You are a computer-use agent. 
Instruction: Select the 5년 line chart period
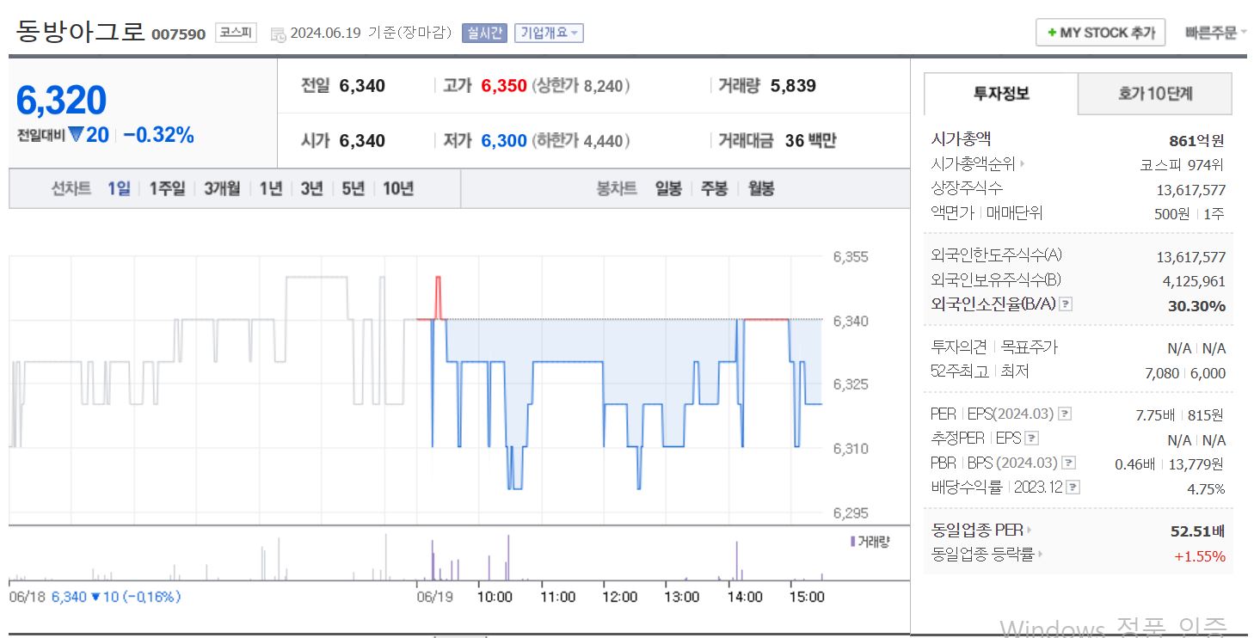pos(353,188)
